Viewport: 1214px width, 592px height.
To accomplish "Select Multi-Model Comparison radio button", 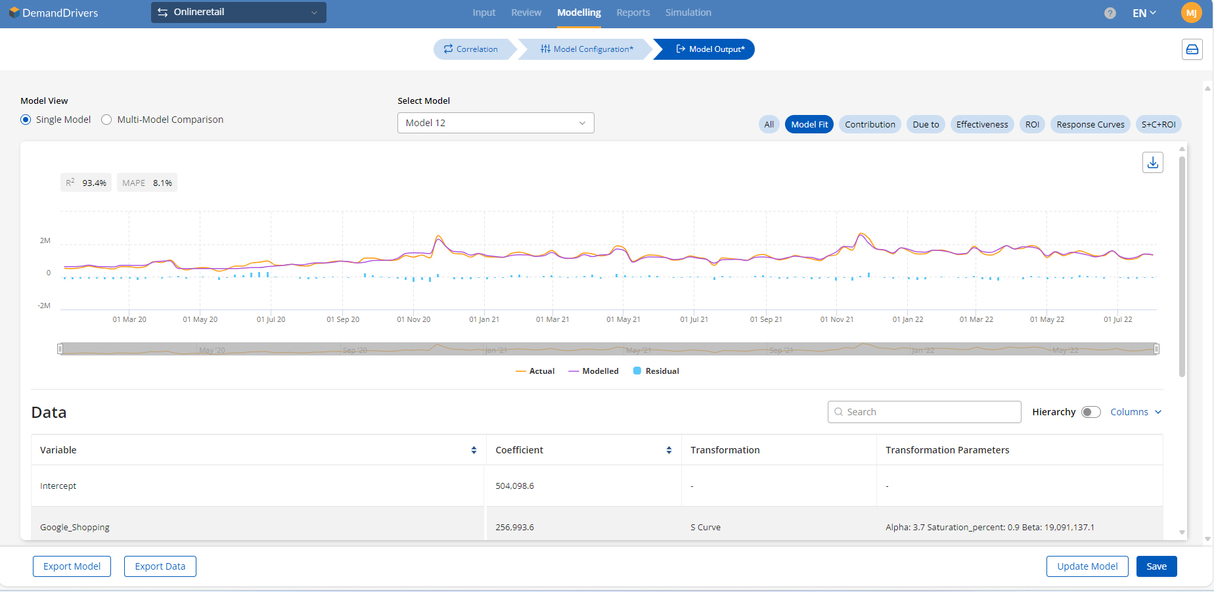I will click(x=106, y=120).
